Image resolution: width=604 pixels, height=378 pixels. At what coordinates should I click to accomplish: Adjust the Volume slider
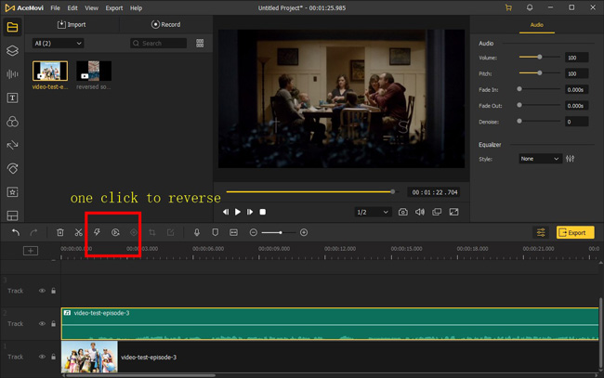pyautogui.click(x=540, y=57)
